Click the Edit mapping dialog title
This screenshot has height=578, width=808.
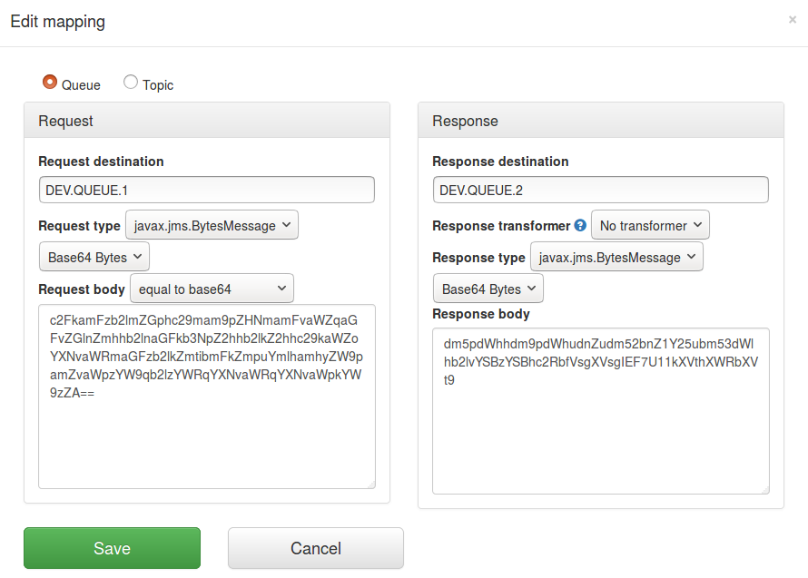(x=57, y=20)
